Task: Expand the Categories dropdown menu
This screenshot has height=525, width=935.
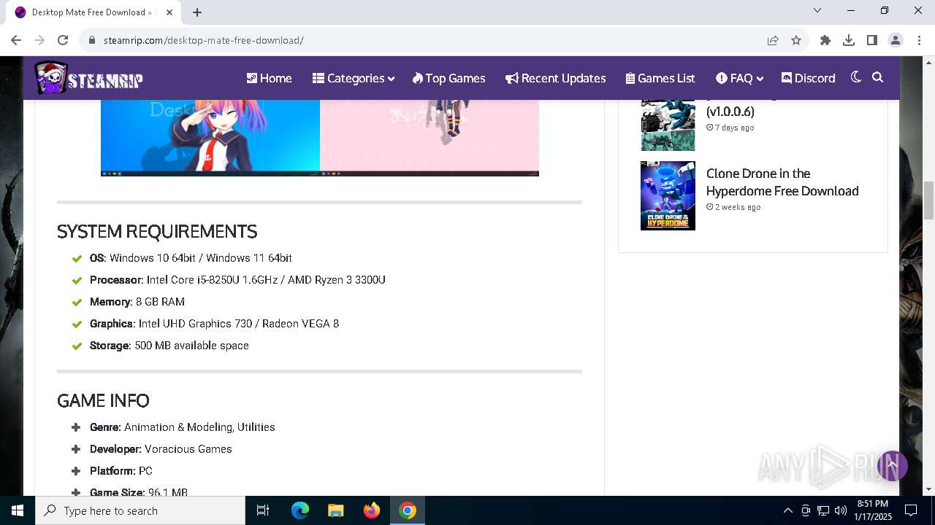Action: click(x=354, y=78)
